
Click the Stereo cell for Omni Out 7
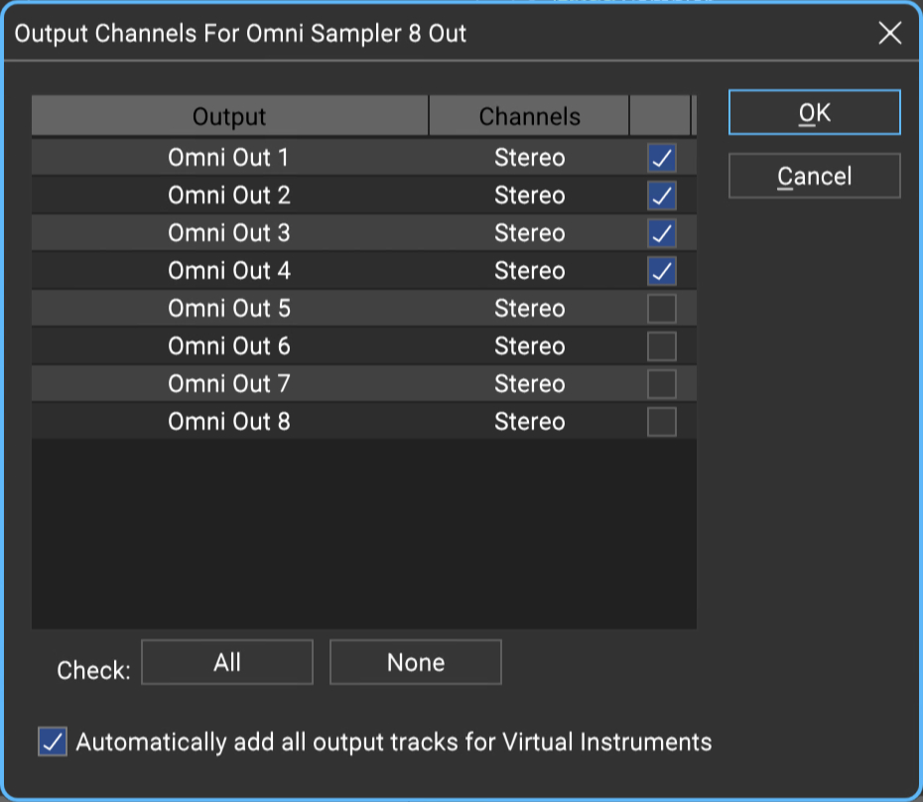[530, 384]
